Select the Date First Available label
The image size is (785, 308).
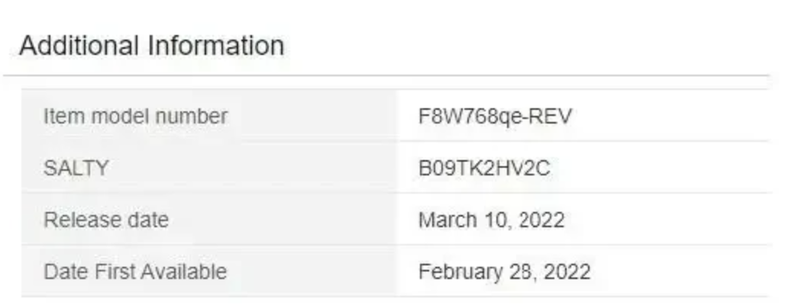(x=135, y=272)
